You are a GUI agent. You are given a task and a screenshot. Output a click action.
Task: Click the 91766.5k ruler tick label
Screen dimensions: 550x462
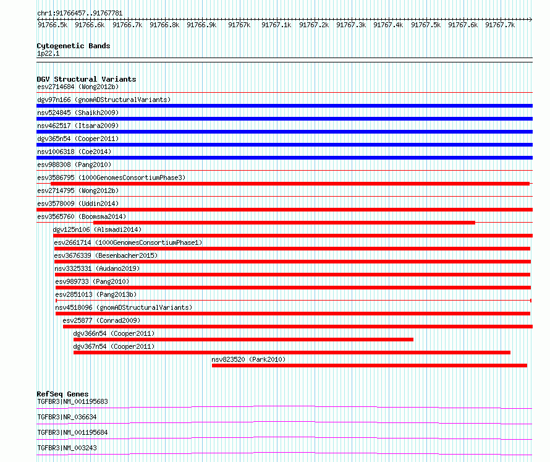point(53,25)
